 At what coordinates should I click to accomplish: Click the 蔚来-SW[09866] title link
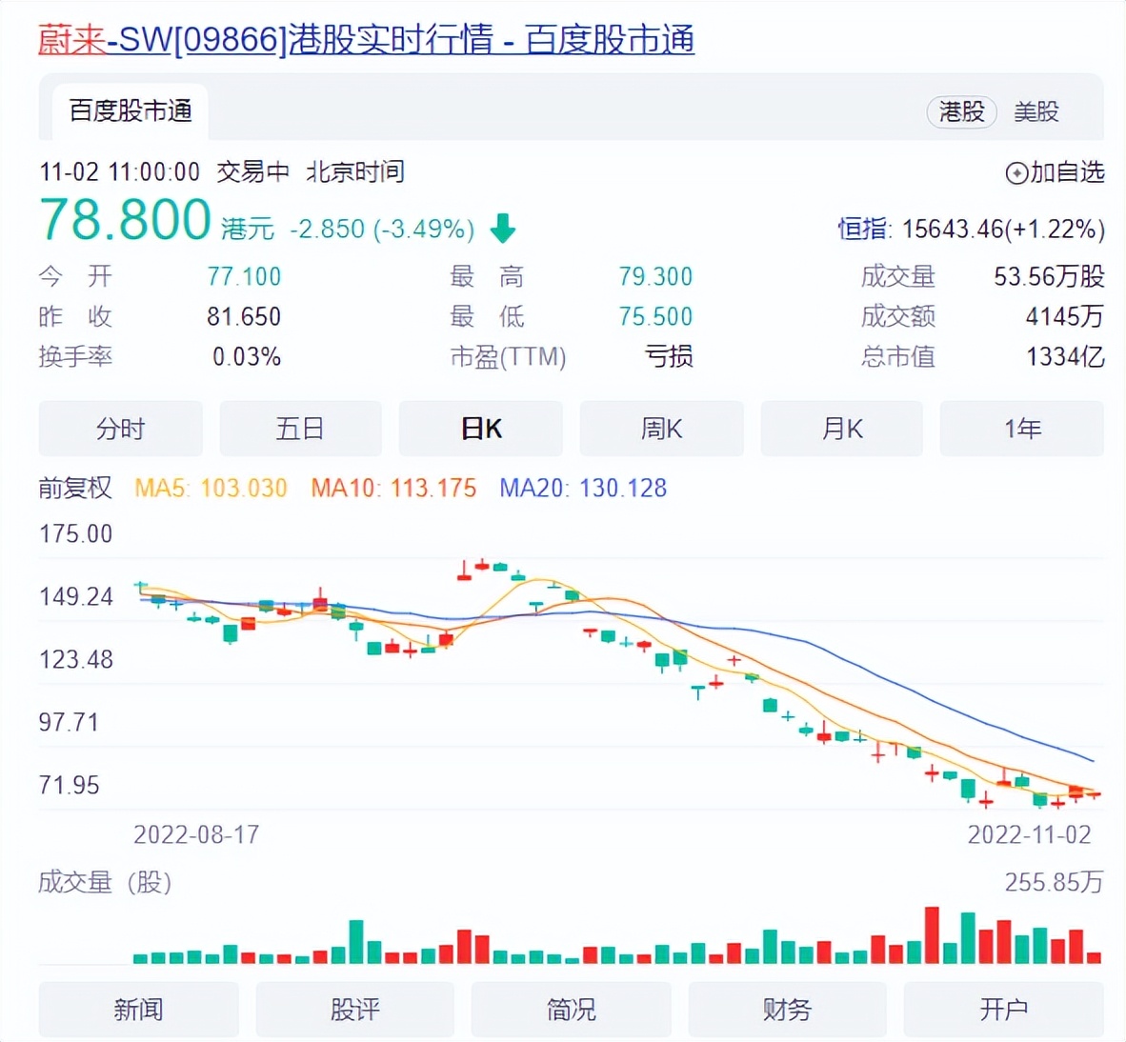(152, 41)
